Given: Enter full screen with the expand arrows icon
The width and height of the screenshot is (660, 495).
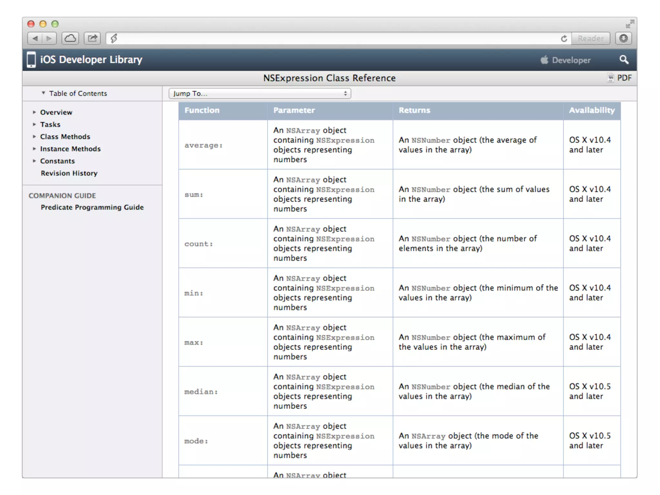Looking at the screenshot, I should (630, 24).
